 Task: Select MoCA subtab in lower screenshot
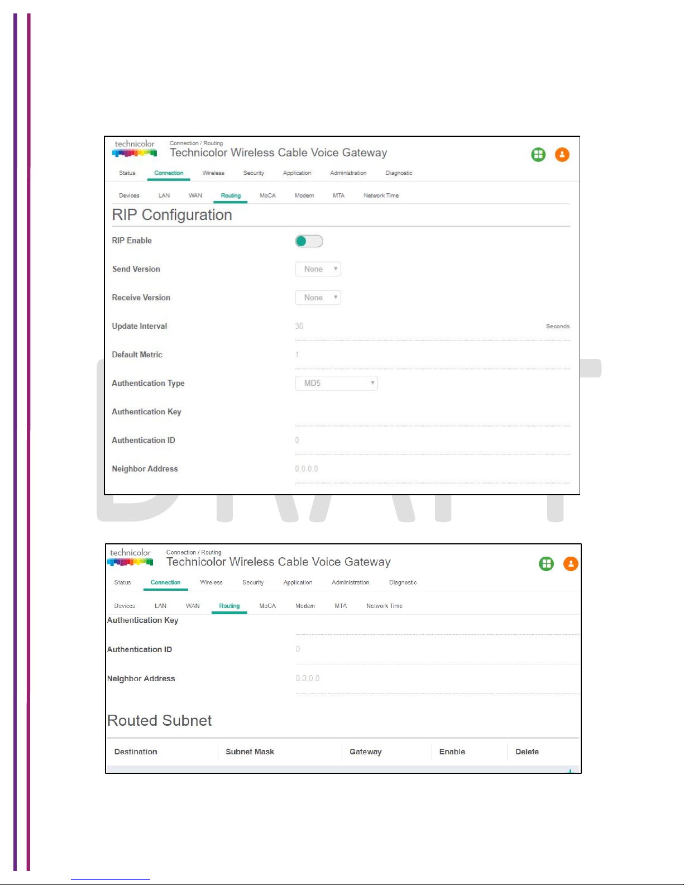click(x=267, y=606)
